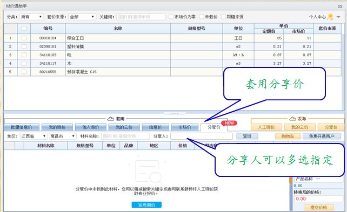Toggle the 跟随来源 checkbox

coord(223,17)
